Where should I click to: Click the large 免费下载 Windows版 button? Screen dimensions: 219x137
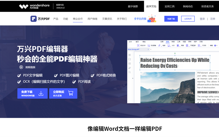tap(32, 93)
